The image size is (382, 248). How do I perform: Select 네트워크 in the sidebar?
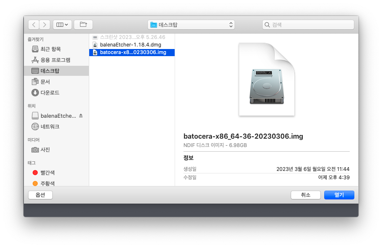pos(57,127)
